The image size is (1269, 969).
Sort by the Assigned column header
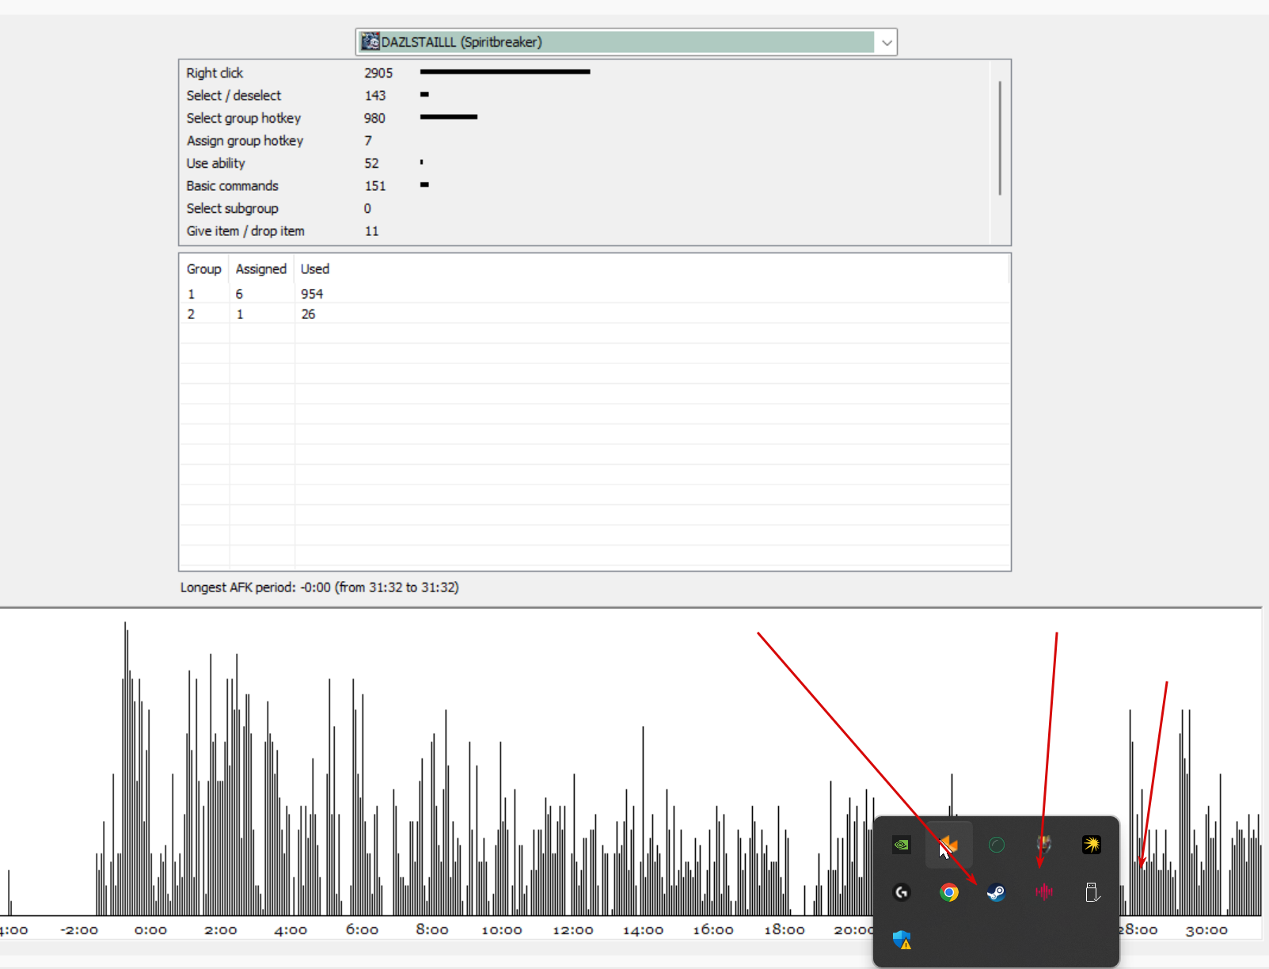pos(261,269)
